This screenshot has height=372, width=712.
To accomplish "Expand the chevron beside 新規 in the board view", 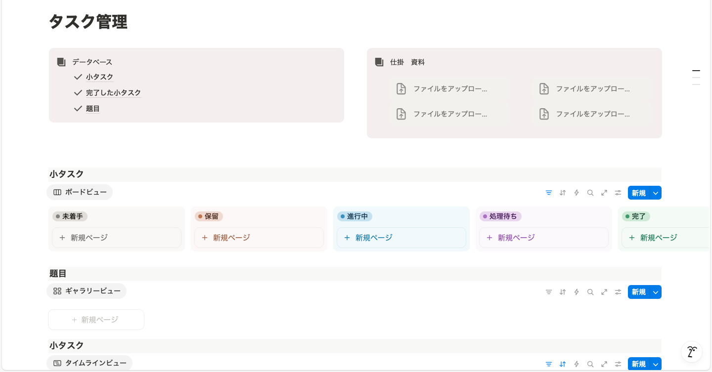I will click(656, 193).
